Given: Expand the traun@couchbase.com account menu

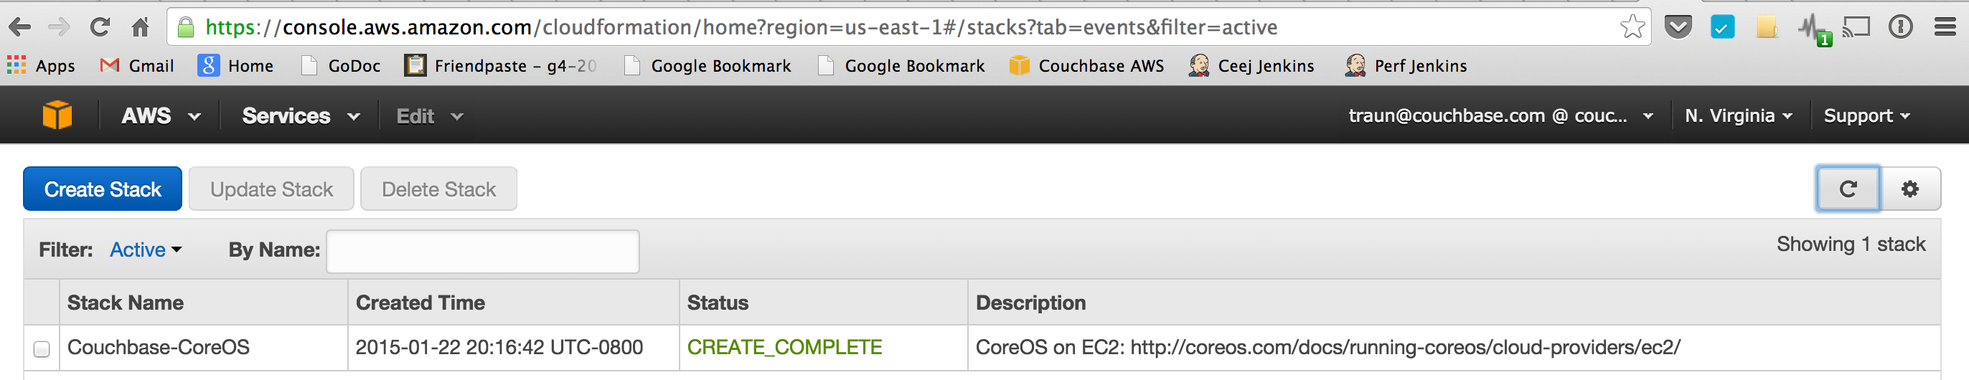Looking at the screenshot, I should pyautogui.click(x=1500, y=116).
